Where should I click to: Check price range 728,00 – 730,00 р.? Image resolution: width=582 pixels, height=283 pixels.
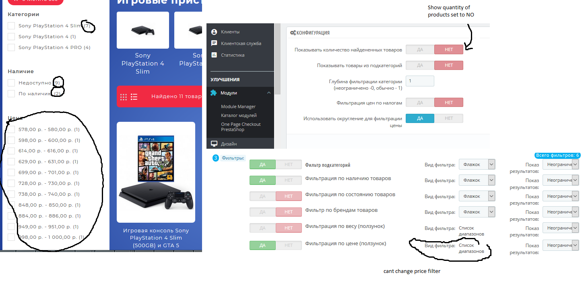11,183
